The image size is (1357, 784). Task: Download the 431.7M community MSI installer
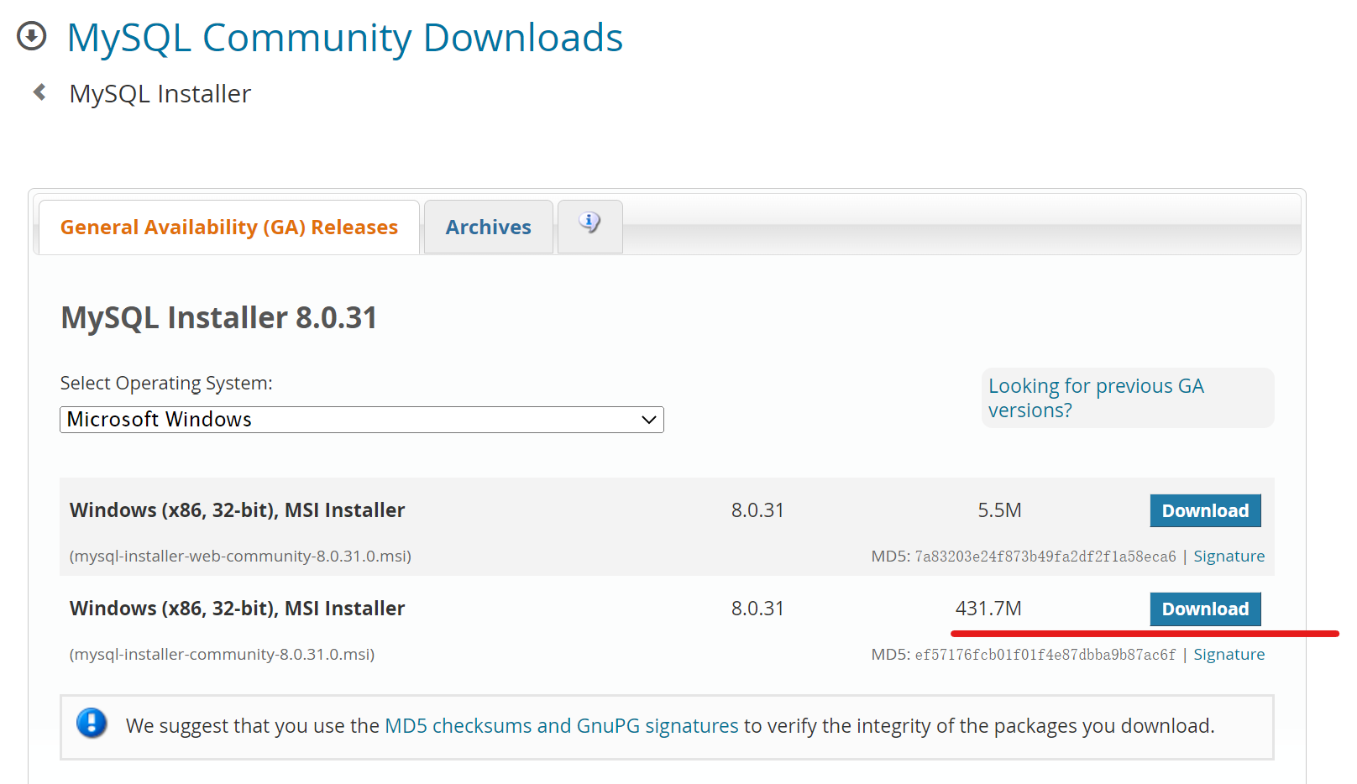[1205, 609]
